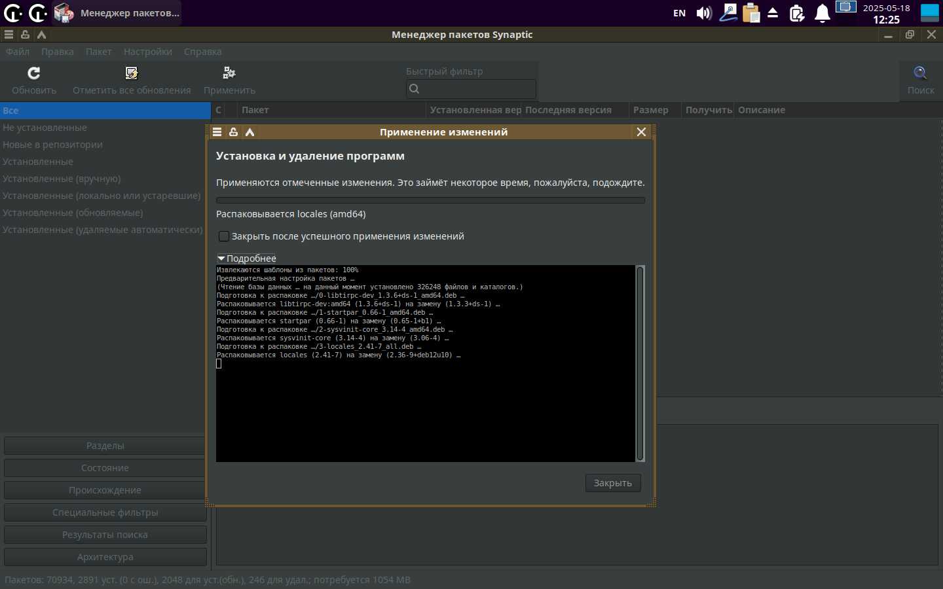Open the Файл menu
Image resolution: width=943 pixels, height=589 pixels.
pyautogui.click(x=18, y=52)
